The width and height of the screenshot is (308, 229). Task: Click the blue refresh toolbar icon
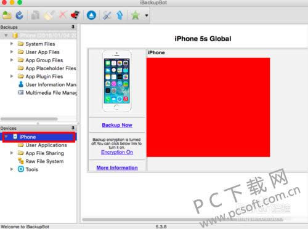tap(20, 15)
